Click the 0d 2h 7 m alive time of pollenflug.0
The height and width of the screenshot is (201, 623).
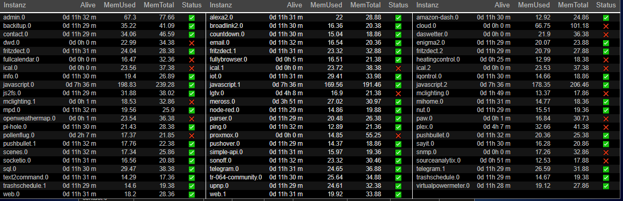coord(82,136)
